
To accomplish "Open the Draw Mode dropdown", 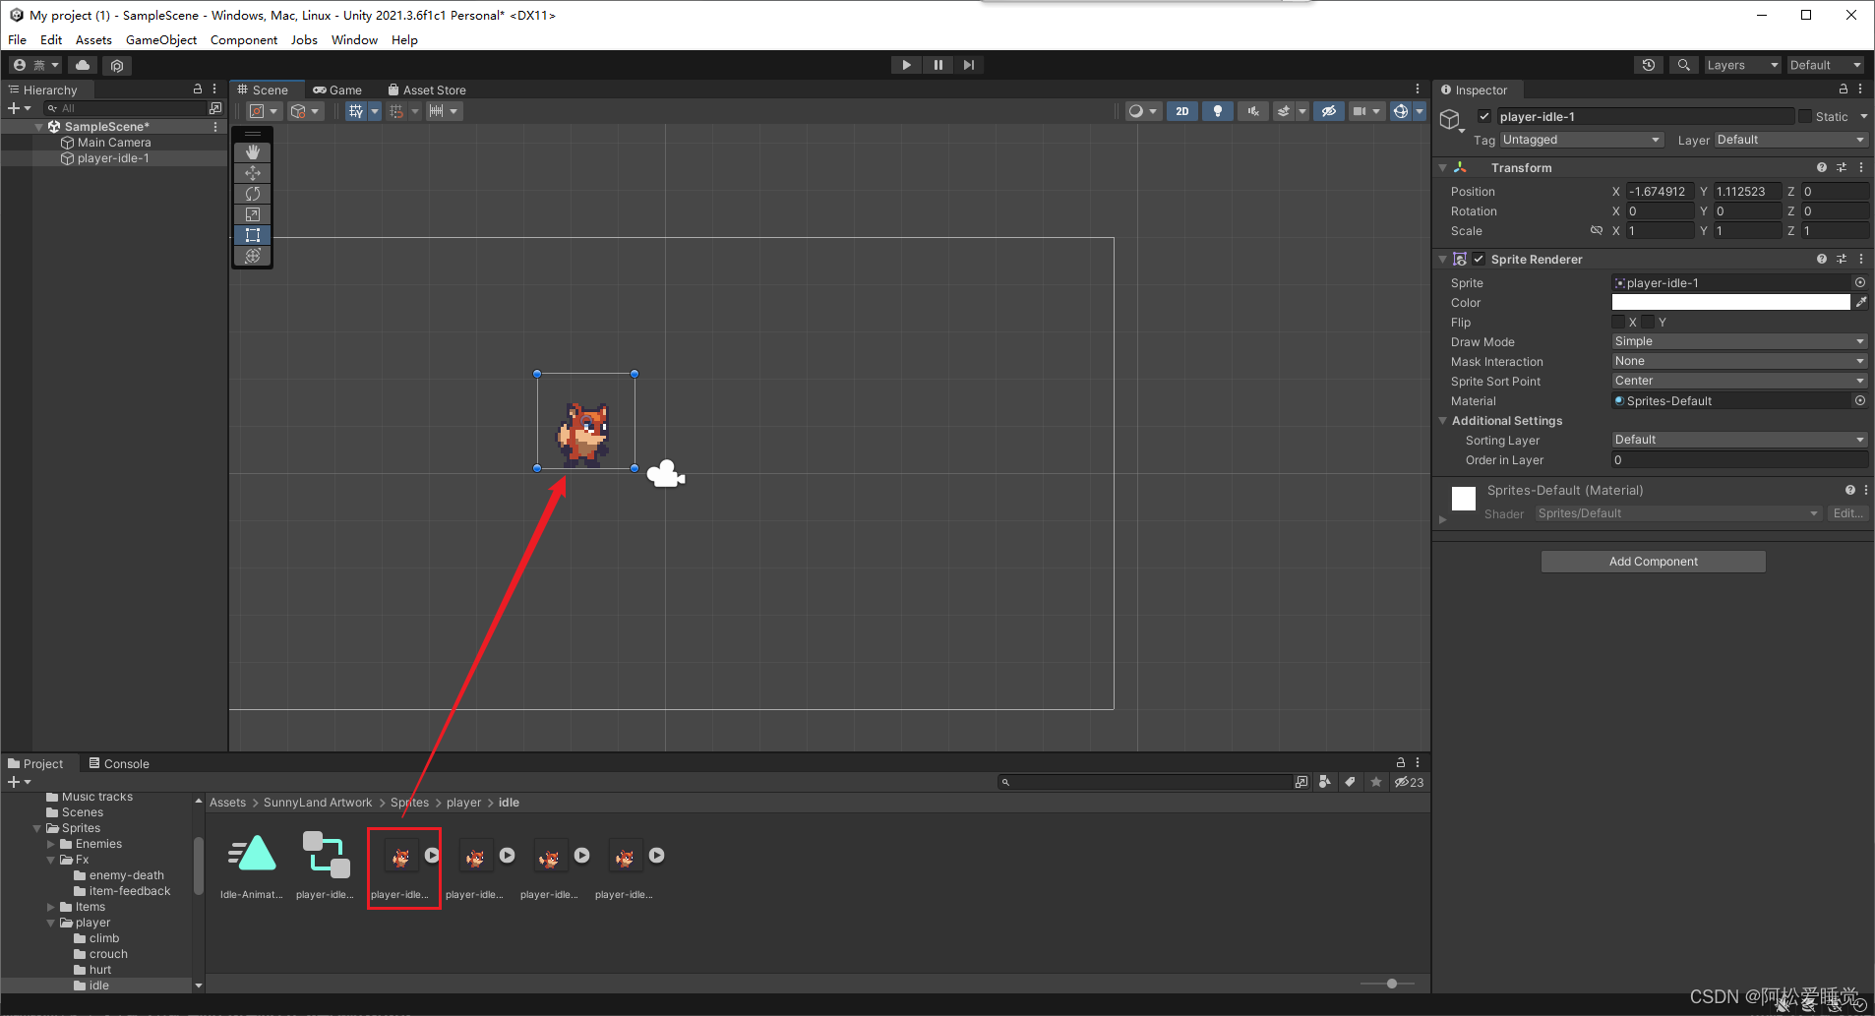I will (1739, 342).
